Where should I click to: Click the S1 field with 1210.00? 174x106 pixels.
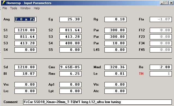click(x=25, y=30)
